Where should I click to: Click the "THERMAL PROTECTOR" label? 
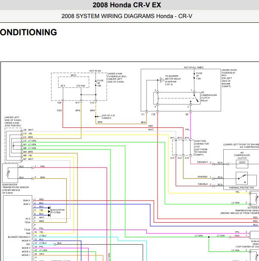point(241,188)
